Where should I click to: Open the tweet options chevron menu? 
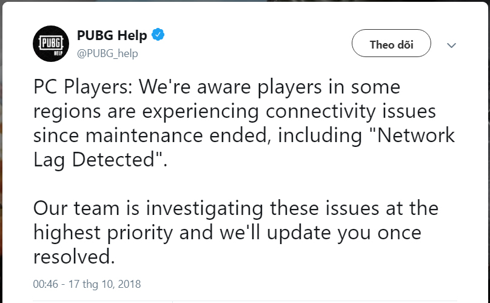coord(451,46)
